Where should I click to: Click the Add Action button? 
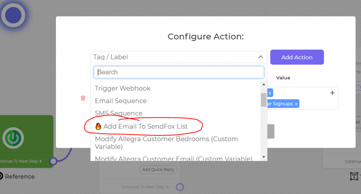pos(297,57)
